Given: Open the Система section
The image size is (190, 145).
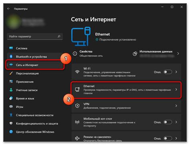Looking at the screenshot, I should pos(35,48).
